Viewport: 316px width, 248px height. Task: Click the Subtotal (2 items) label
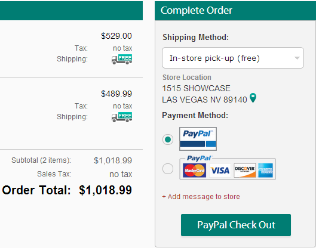coord(41,160)
